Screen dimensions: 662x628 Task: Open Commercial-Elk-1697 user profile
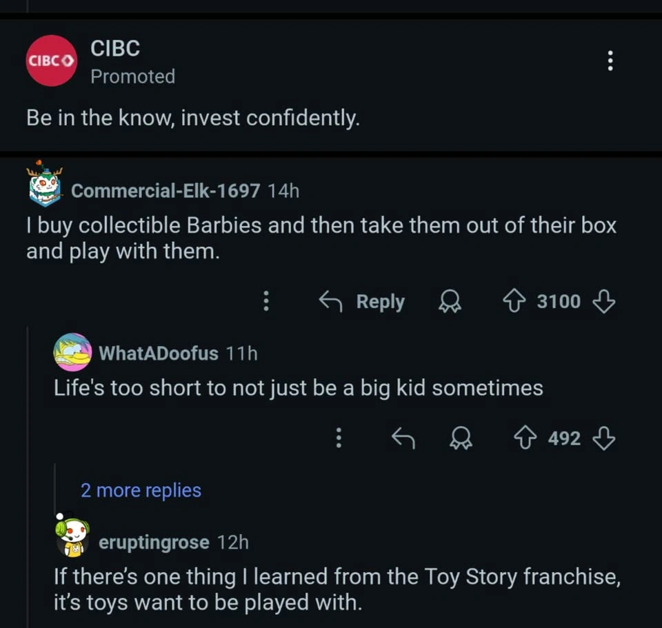165,191
